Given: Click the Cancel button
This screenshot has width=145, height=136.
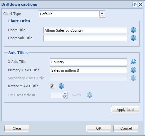Looking at the screenshot, I should 126,128.
